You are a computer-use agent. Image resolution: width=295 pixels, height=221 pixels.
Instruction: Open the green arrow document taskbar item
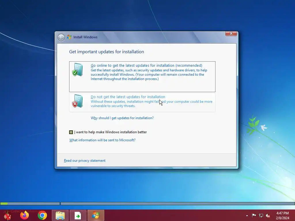click(x=78, y=215)
